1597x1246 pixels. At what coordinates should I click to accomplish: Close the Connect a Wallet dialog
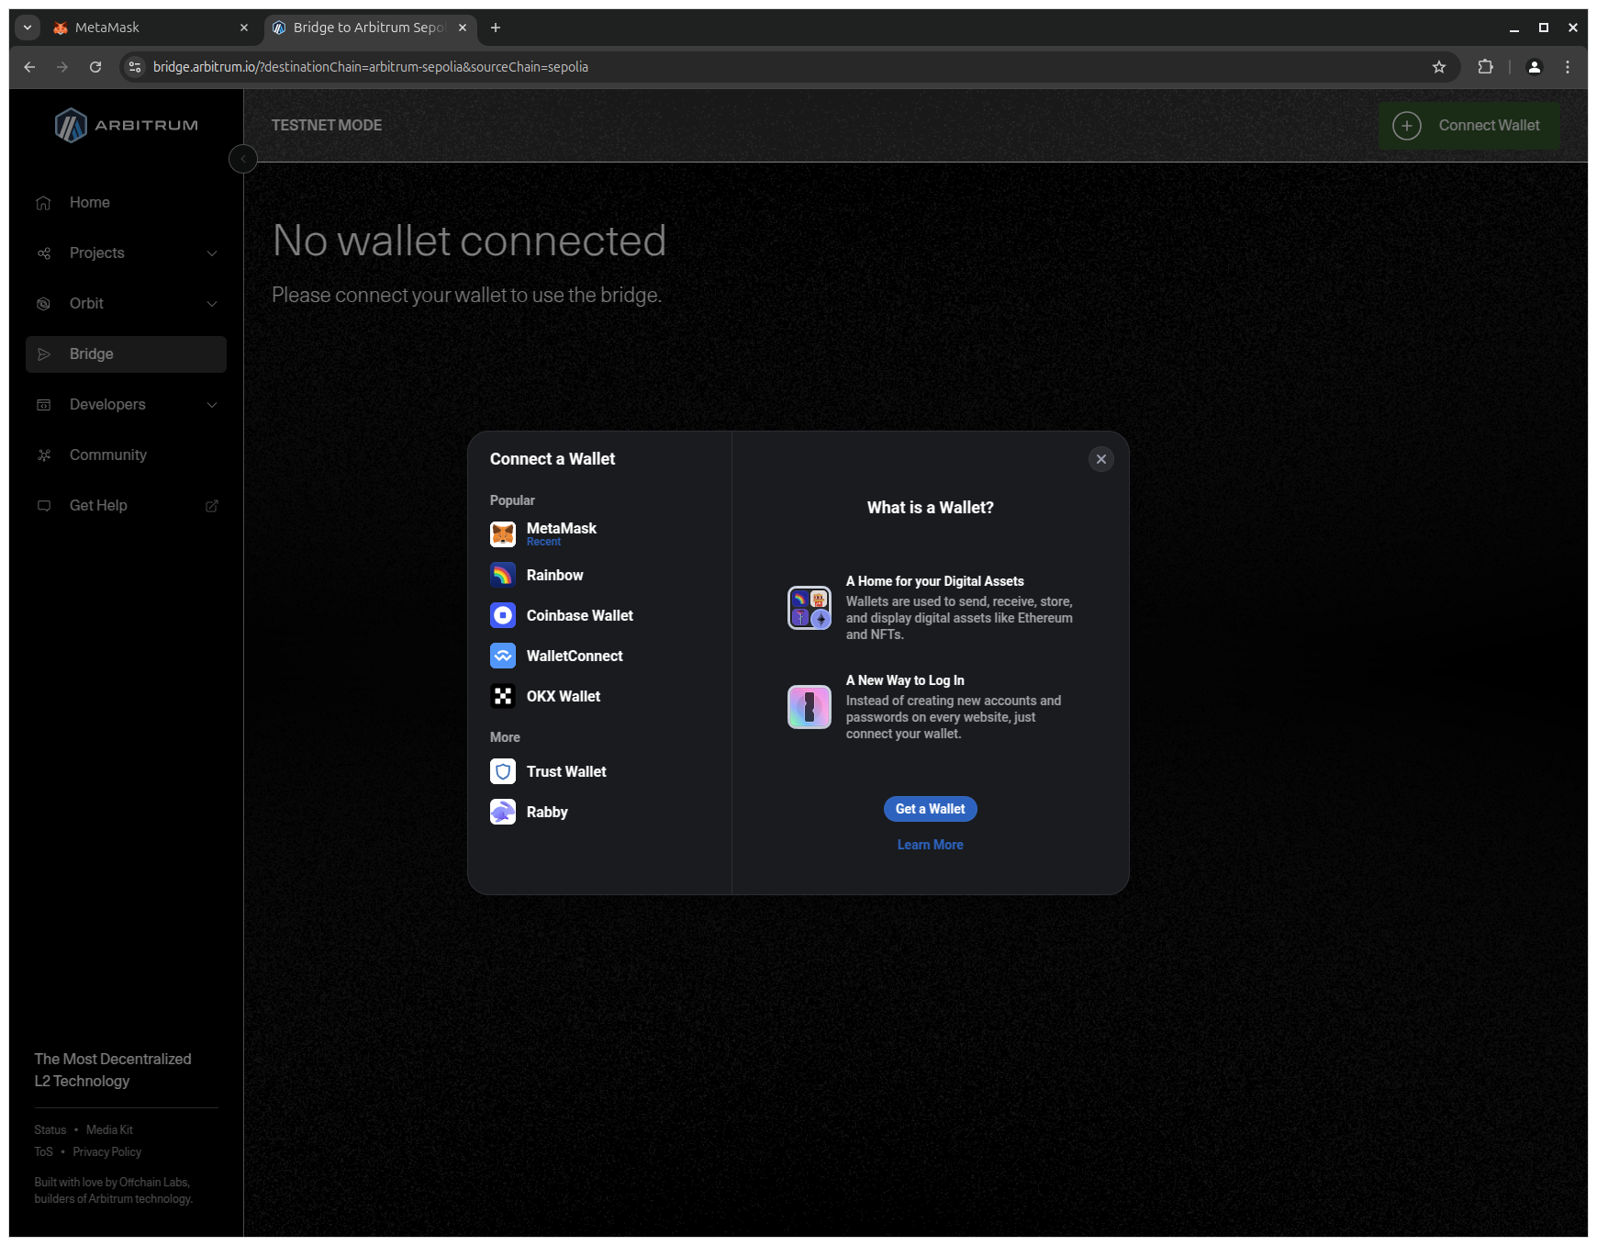(x=1101, y=459)
